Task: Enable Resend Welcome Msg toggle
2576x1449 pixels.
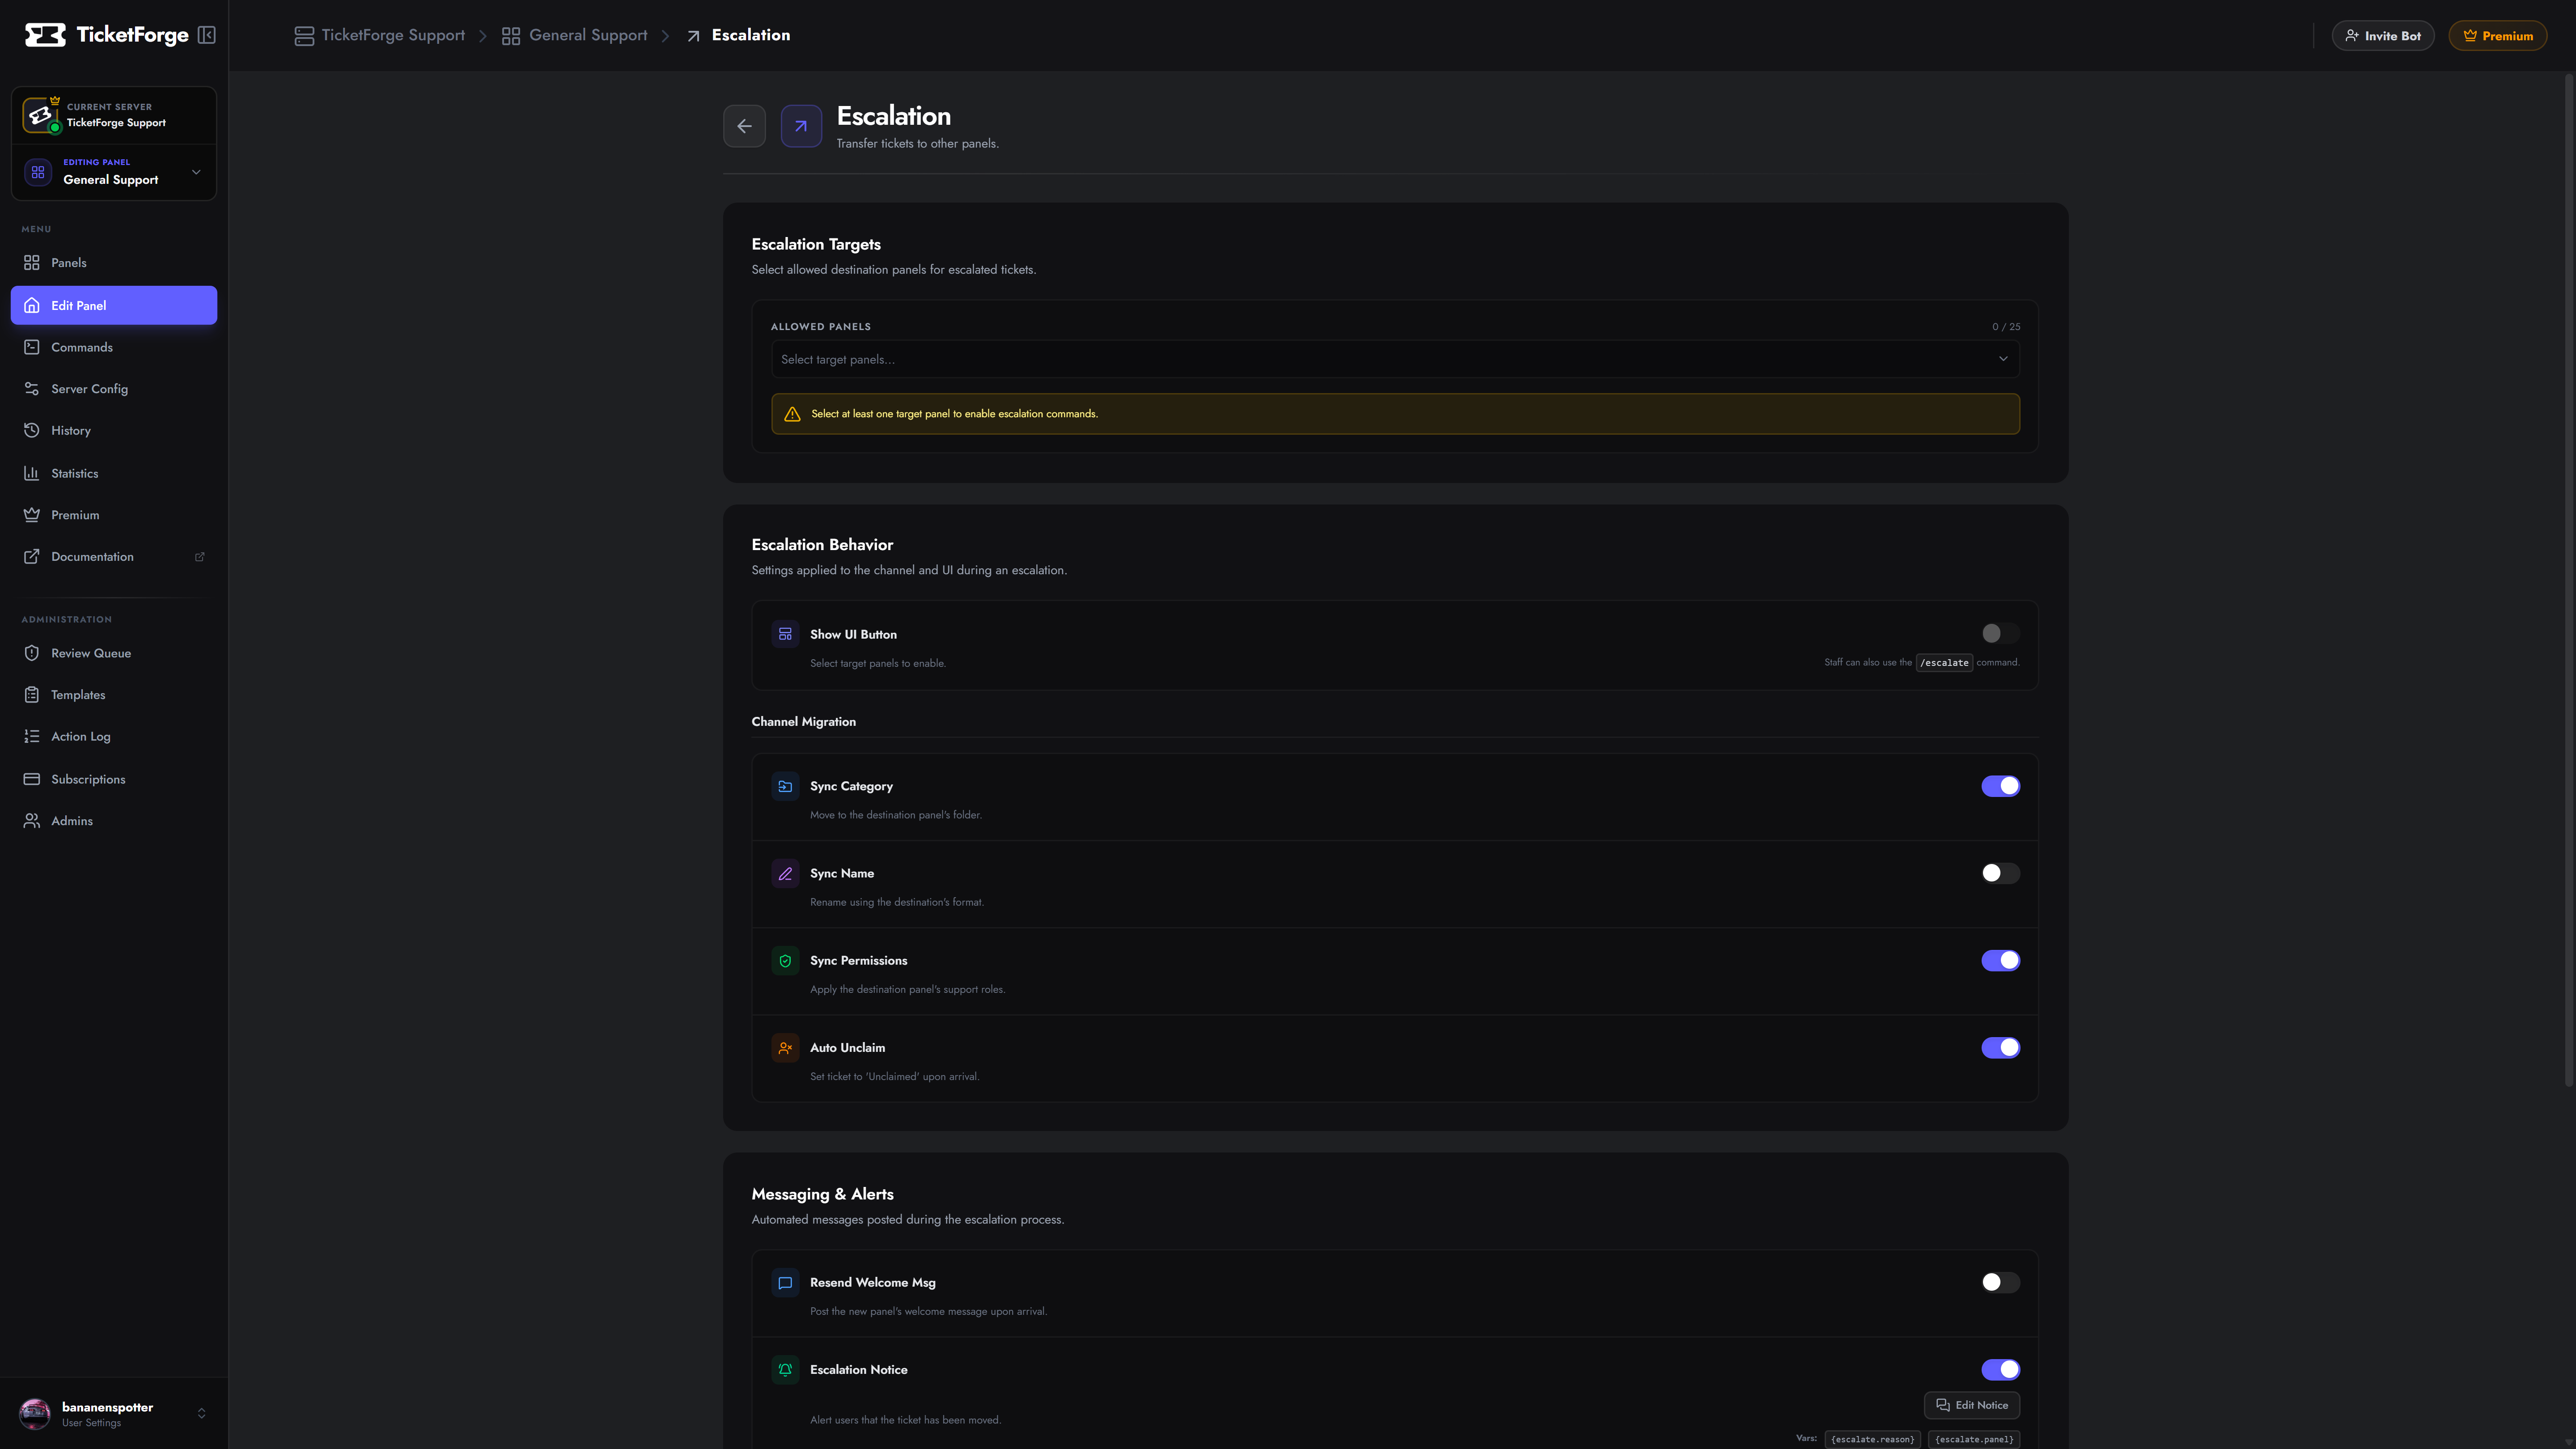Action: pyautogui.click(x=2000, y=1282)
